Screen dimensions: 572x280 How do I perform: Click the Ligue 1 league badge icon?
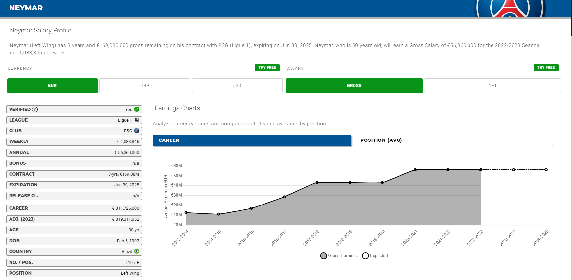137,120
